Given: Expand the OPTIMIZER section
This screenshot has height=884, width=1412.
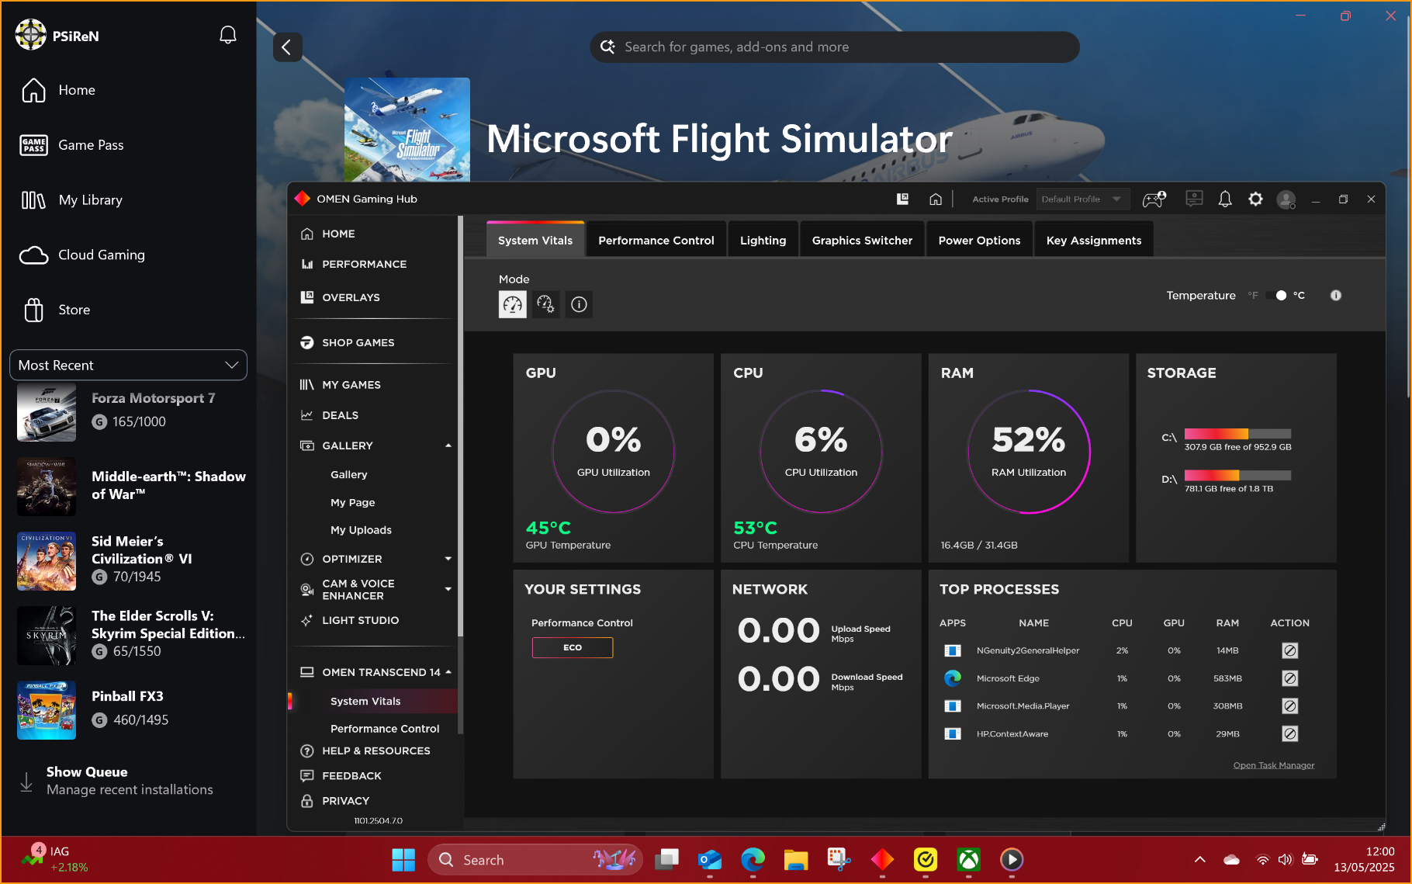Looking at the screenshot, I should click(x=448, y=560).
